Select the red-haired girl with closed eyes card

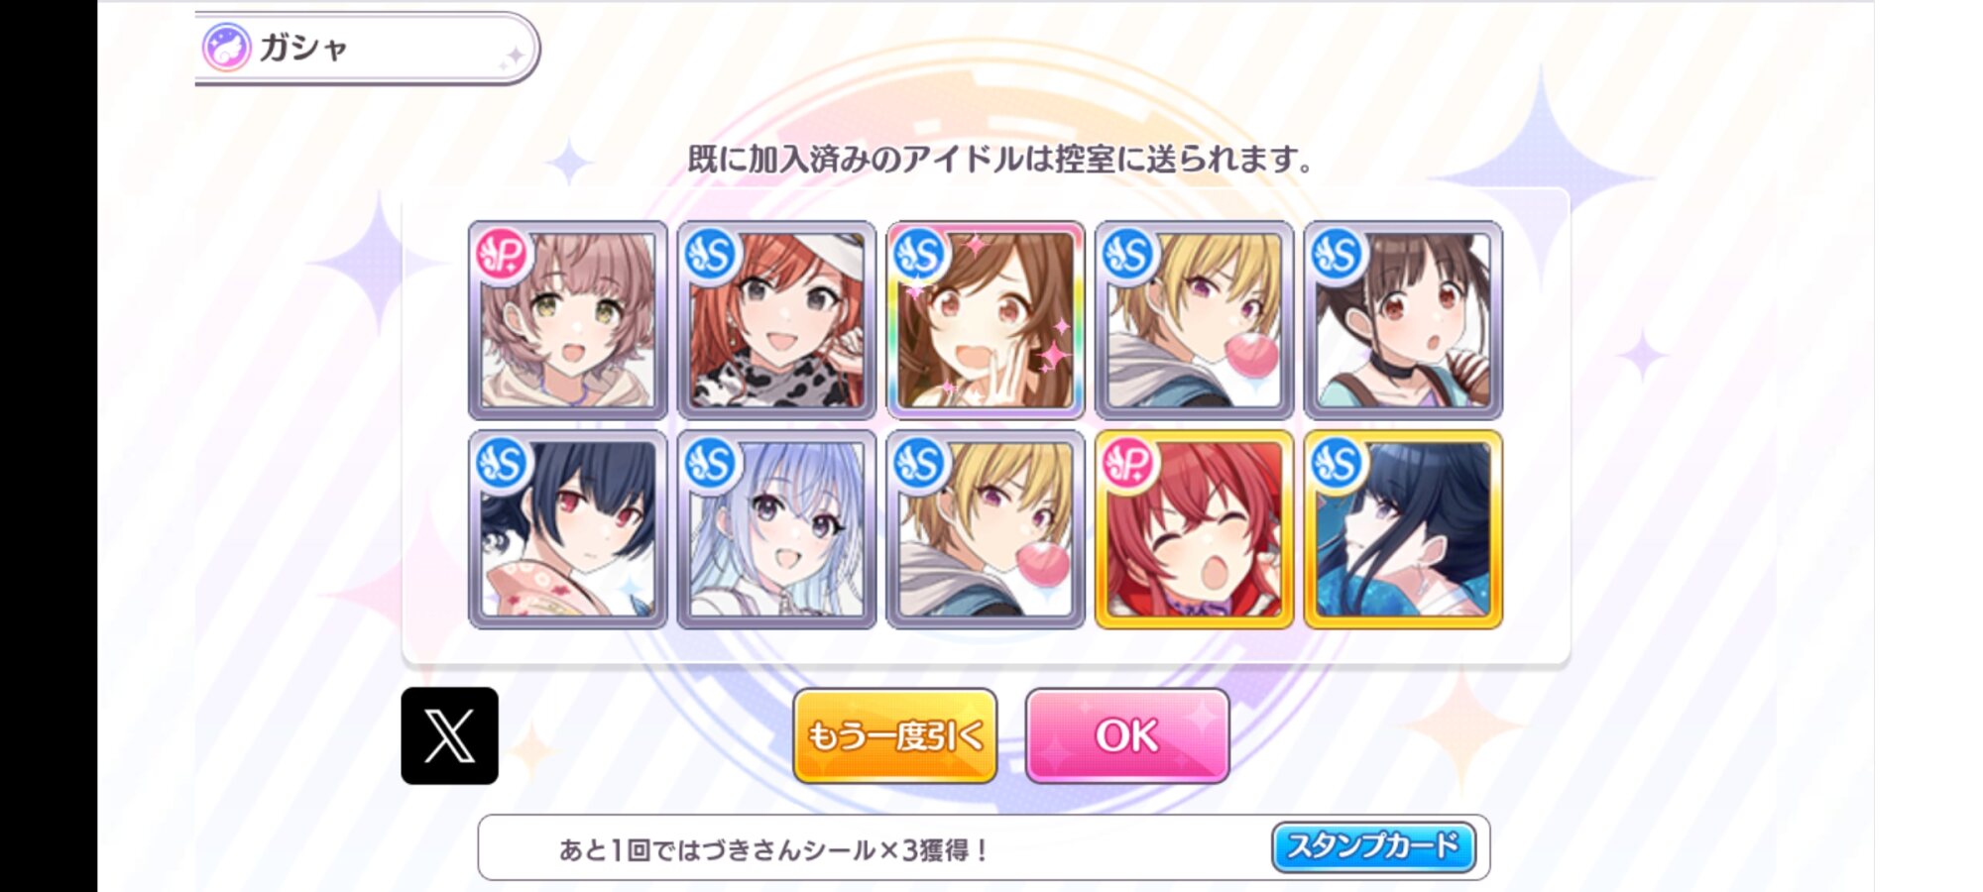click(1194, 529)
